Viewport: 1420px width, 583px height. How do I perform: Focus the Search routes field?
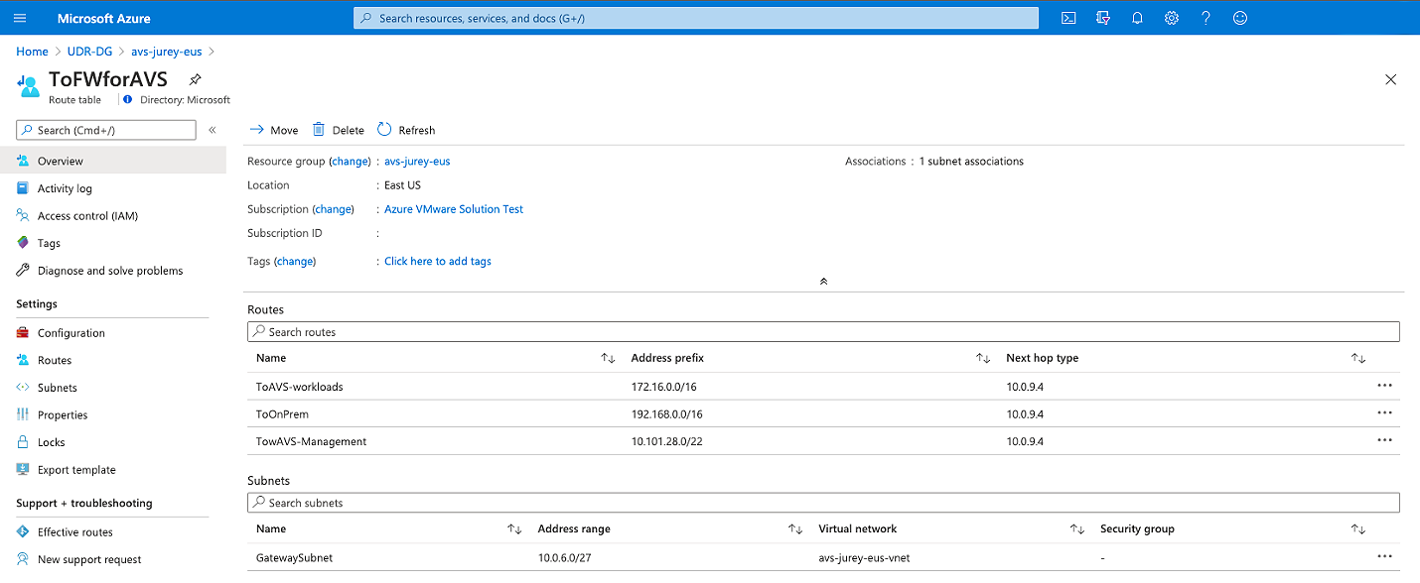(x=823, y=332)
